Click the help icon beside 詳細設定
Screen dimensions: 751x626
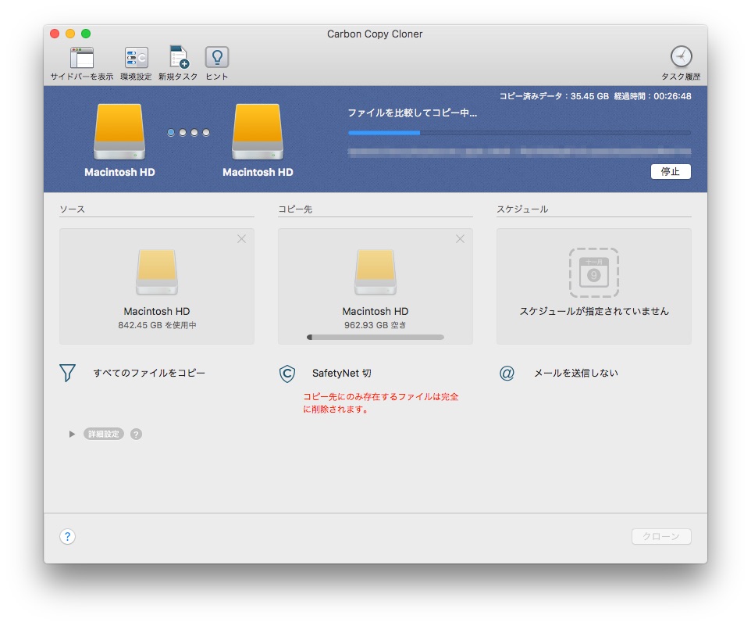[136, 435]
